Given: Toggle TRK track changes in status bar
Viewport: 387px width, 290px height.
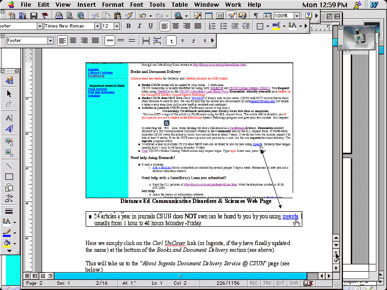Looking at the screenshot, I should pos(267,283).
